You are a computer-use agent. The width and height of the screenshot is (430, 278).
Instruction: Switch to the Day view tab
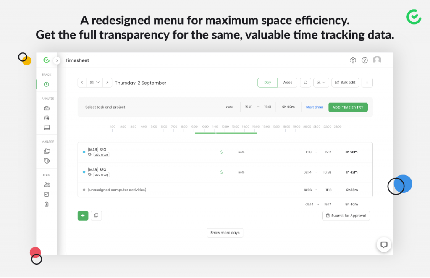coord(267,83)
